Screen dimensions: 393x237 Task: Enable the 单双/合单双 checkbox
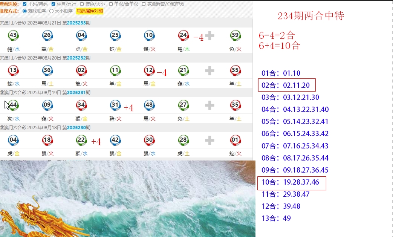(x=111, y=4)
